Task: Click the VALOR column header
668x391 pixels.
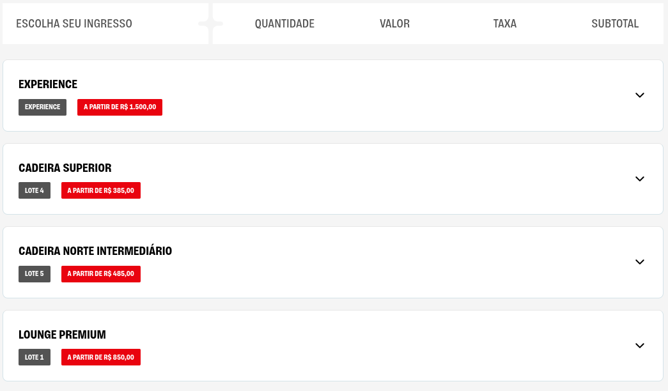Action: [x=394, y=24]
